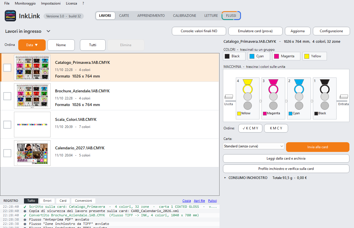The image size is (354, 228).
Task: Click the Entrata paper stack icon
Action: coord(343,97)
